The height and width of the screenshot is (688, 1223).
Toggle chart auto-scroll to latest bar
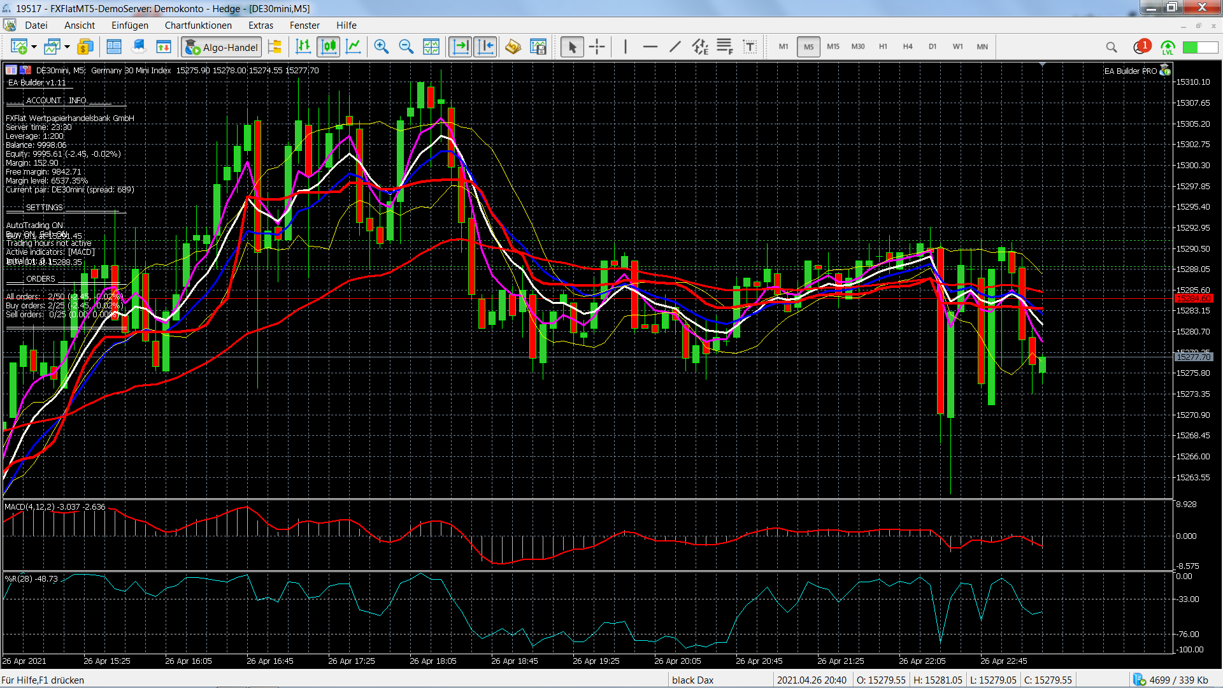(461, 47)
